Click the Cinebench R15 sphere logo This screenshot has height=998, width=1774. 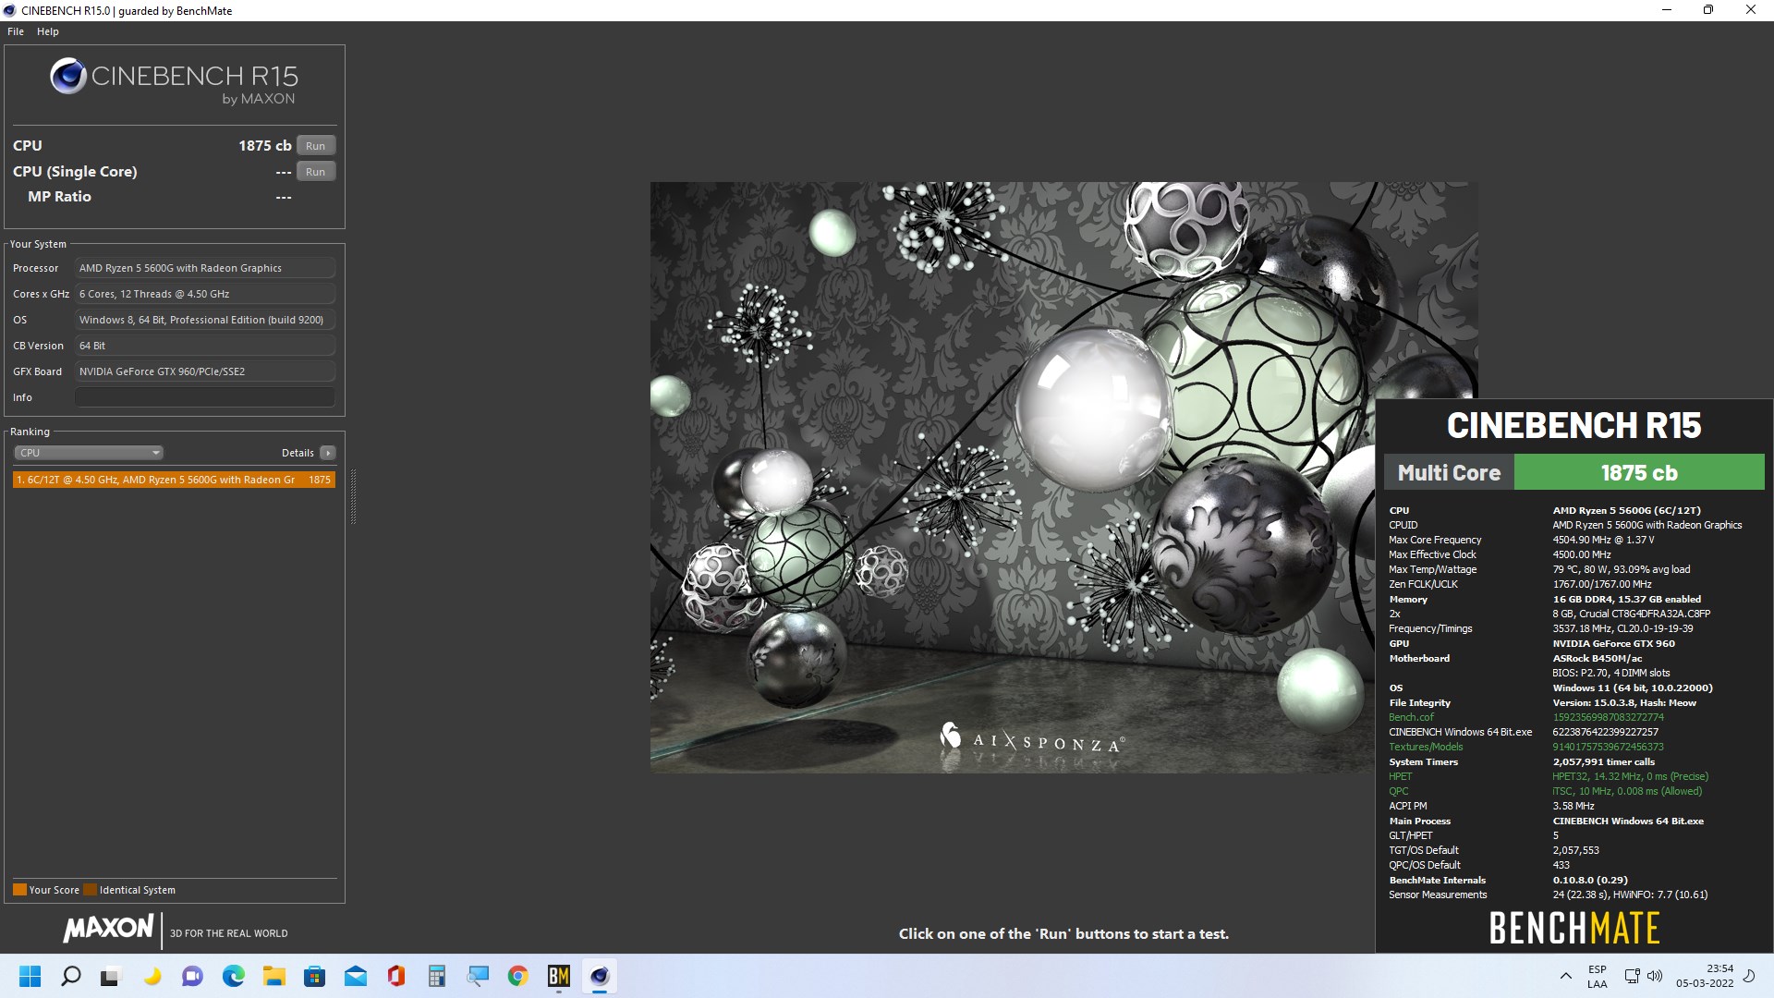[68, 76]
